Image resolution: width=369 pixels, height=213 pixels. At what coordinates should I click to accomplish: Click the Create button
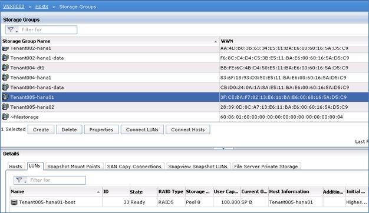pyautogui.click(x=41, y=129)
